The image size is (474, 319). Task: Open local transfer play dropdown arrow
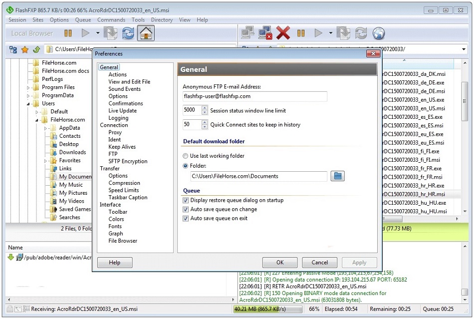click(x=98, y=33)
